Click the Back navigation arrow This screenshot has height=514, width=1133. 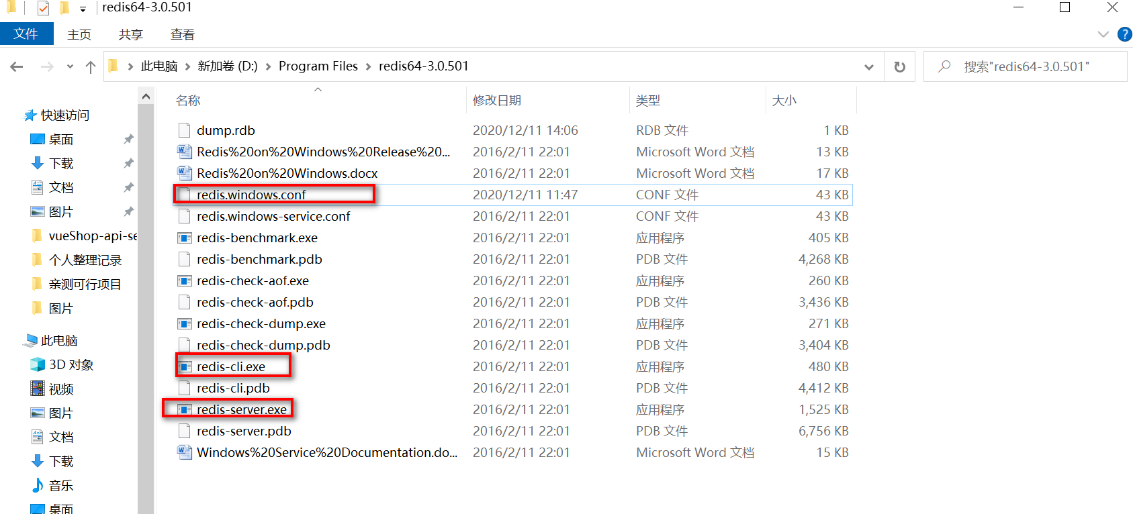[17, 66]
